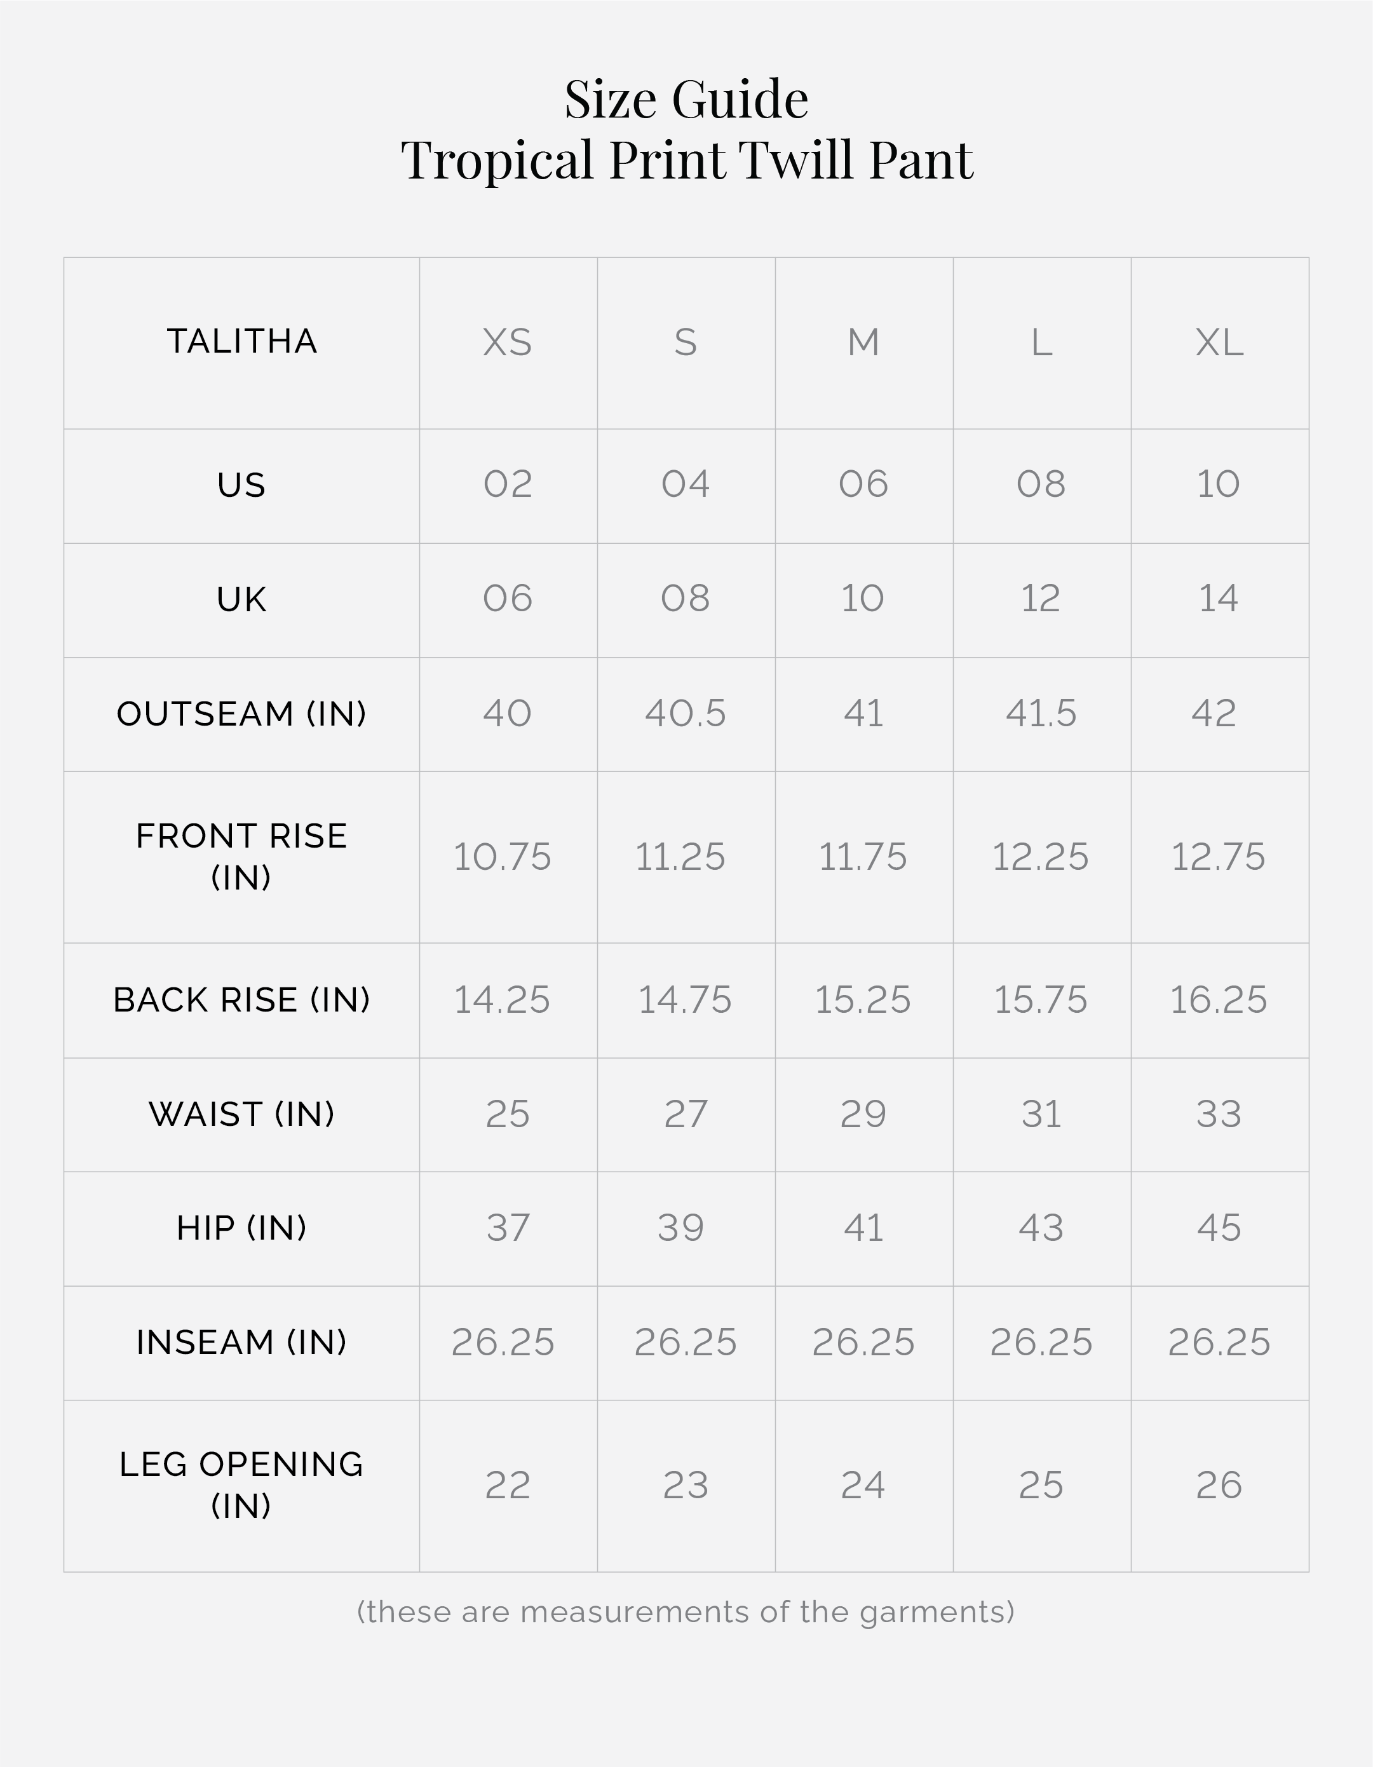The height and width of the screenshot is (1767, 1373).
Task: Select the UK row label
Action: tap(241, 600)
